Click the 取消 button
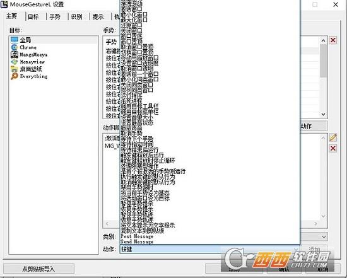The width and height of the screenshot is (347, 278). (323, 269)
